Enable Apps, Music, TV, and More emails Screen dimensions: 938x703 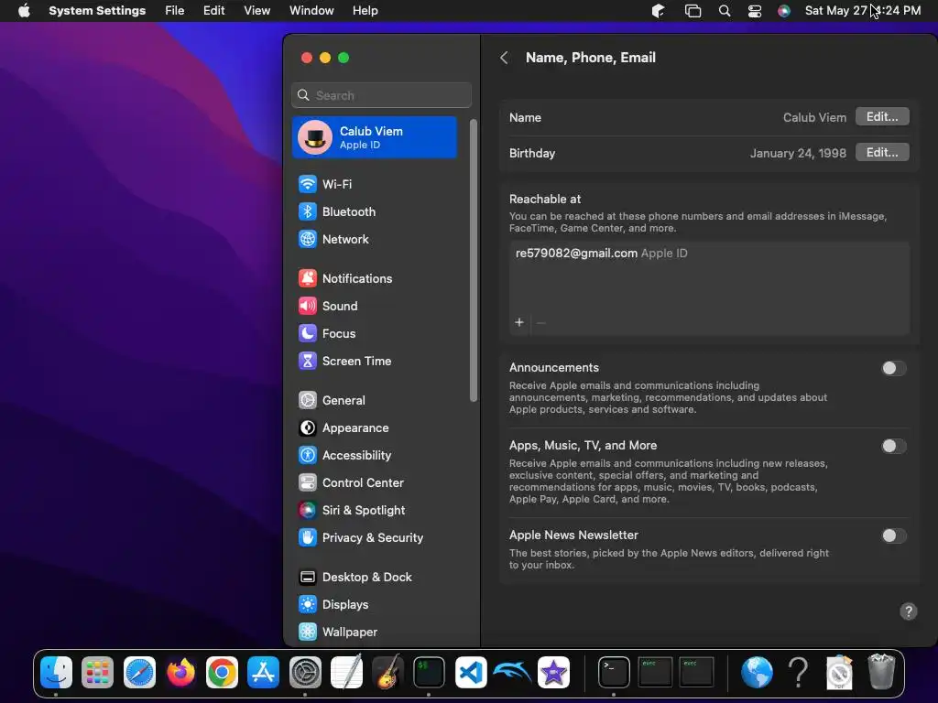[x=893, y=446]
